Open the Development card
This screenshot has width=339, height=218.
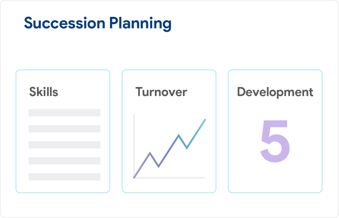pos(275,131)
